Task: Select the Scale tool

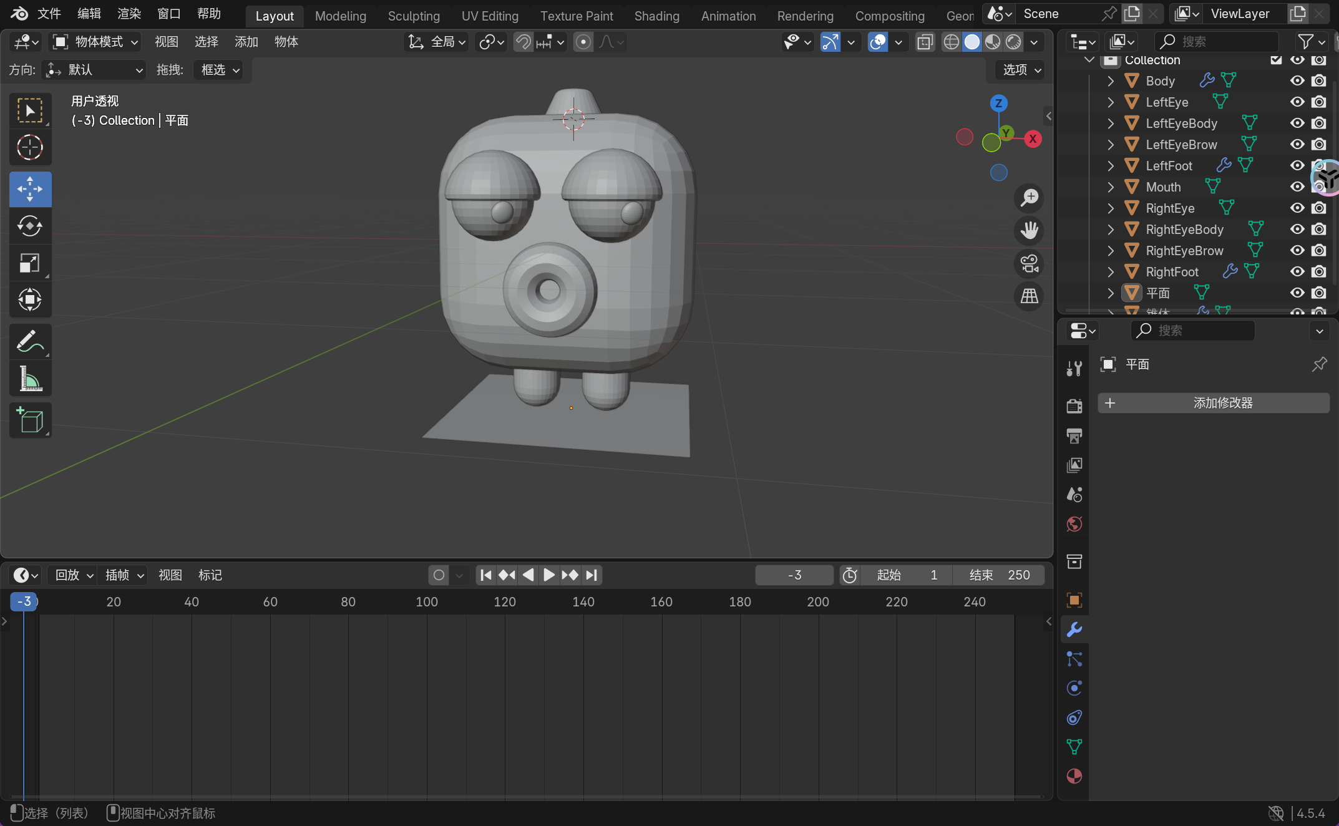Action: (29, 263)
